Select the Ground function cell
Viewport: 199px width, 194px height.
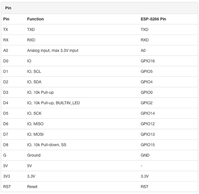(34, 155)
